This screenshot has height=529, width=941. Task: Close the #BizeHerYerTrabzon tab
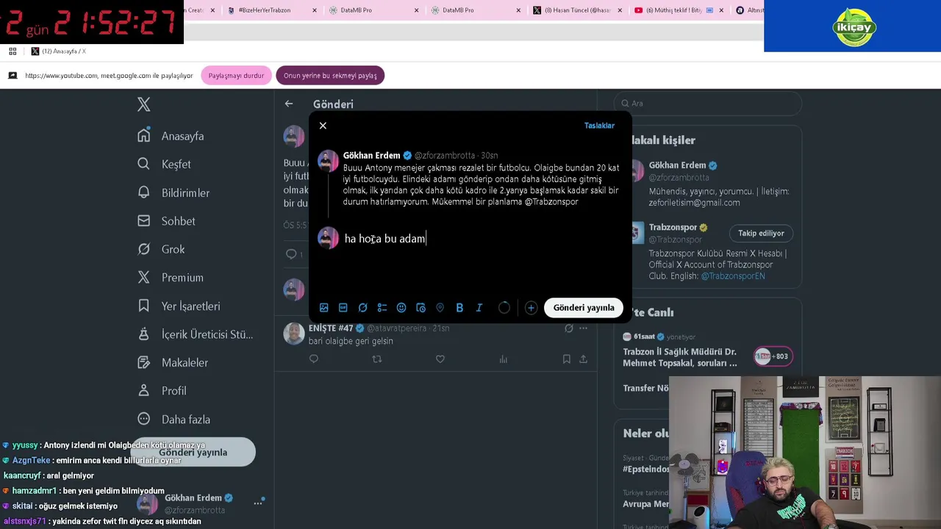[315, 10]
